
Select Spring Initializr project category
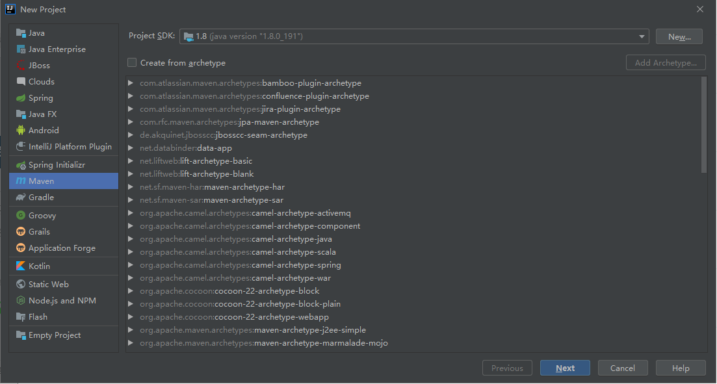(64, 164)
